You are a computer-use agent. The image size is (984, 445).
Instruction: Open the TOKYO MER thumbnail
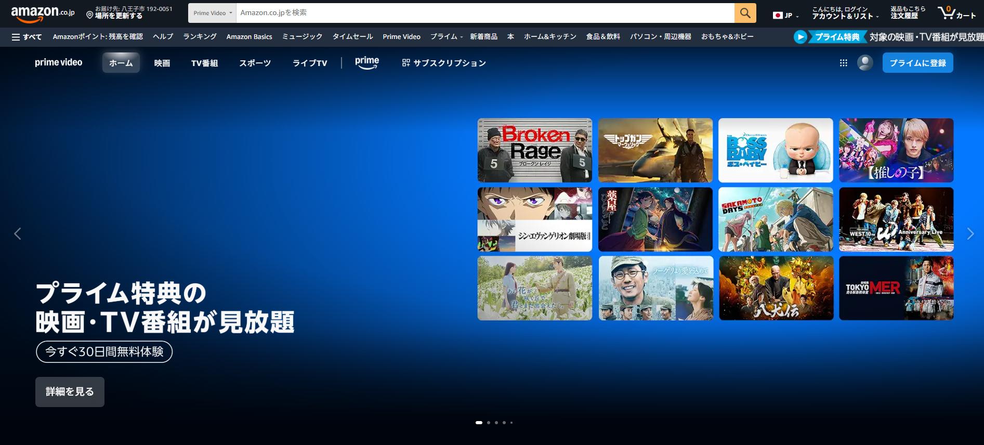point(896,288)
